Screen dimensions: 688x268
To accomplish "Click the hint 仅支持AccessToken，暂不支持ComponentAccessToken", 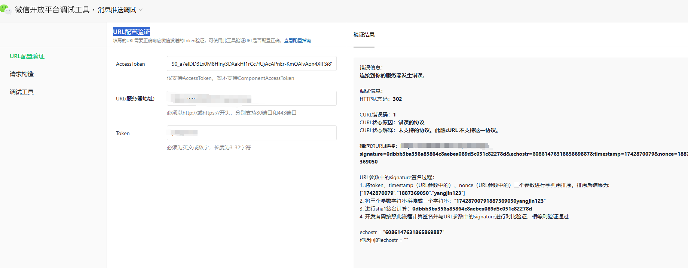I will coord(230,78).
